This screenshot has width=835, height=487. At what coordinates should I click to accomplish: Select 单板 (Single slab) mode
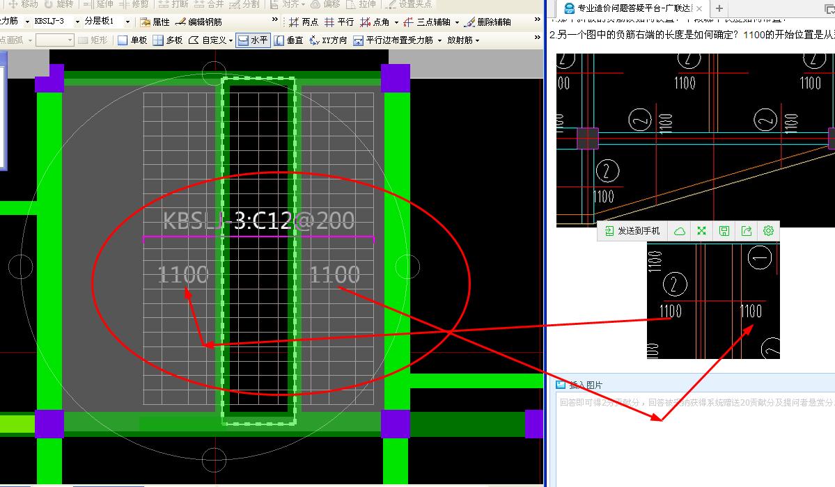(x=132, y=40)
